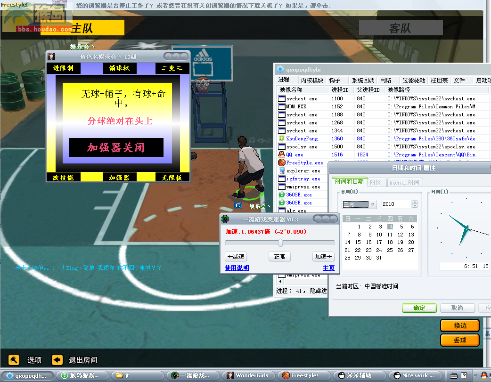491x382 pixels.
Task: Select the FreeStyle.exe basketball icon
Action: 281,163
